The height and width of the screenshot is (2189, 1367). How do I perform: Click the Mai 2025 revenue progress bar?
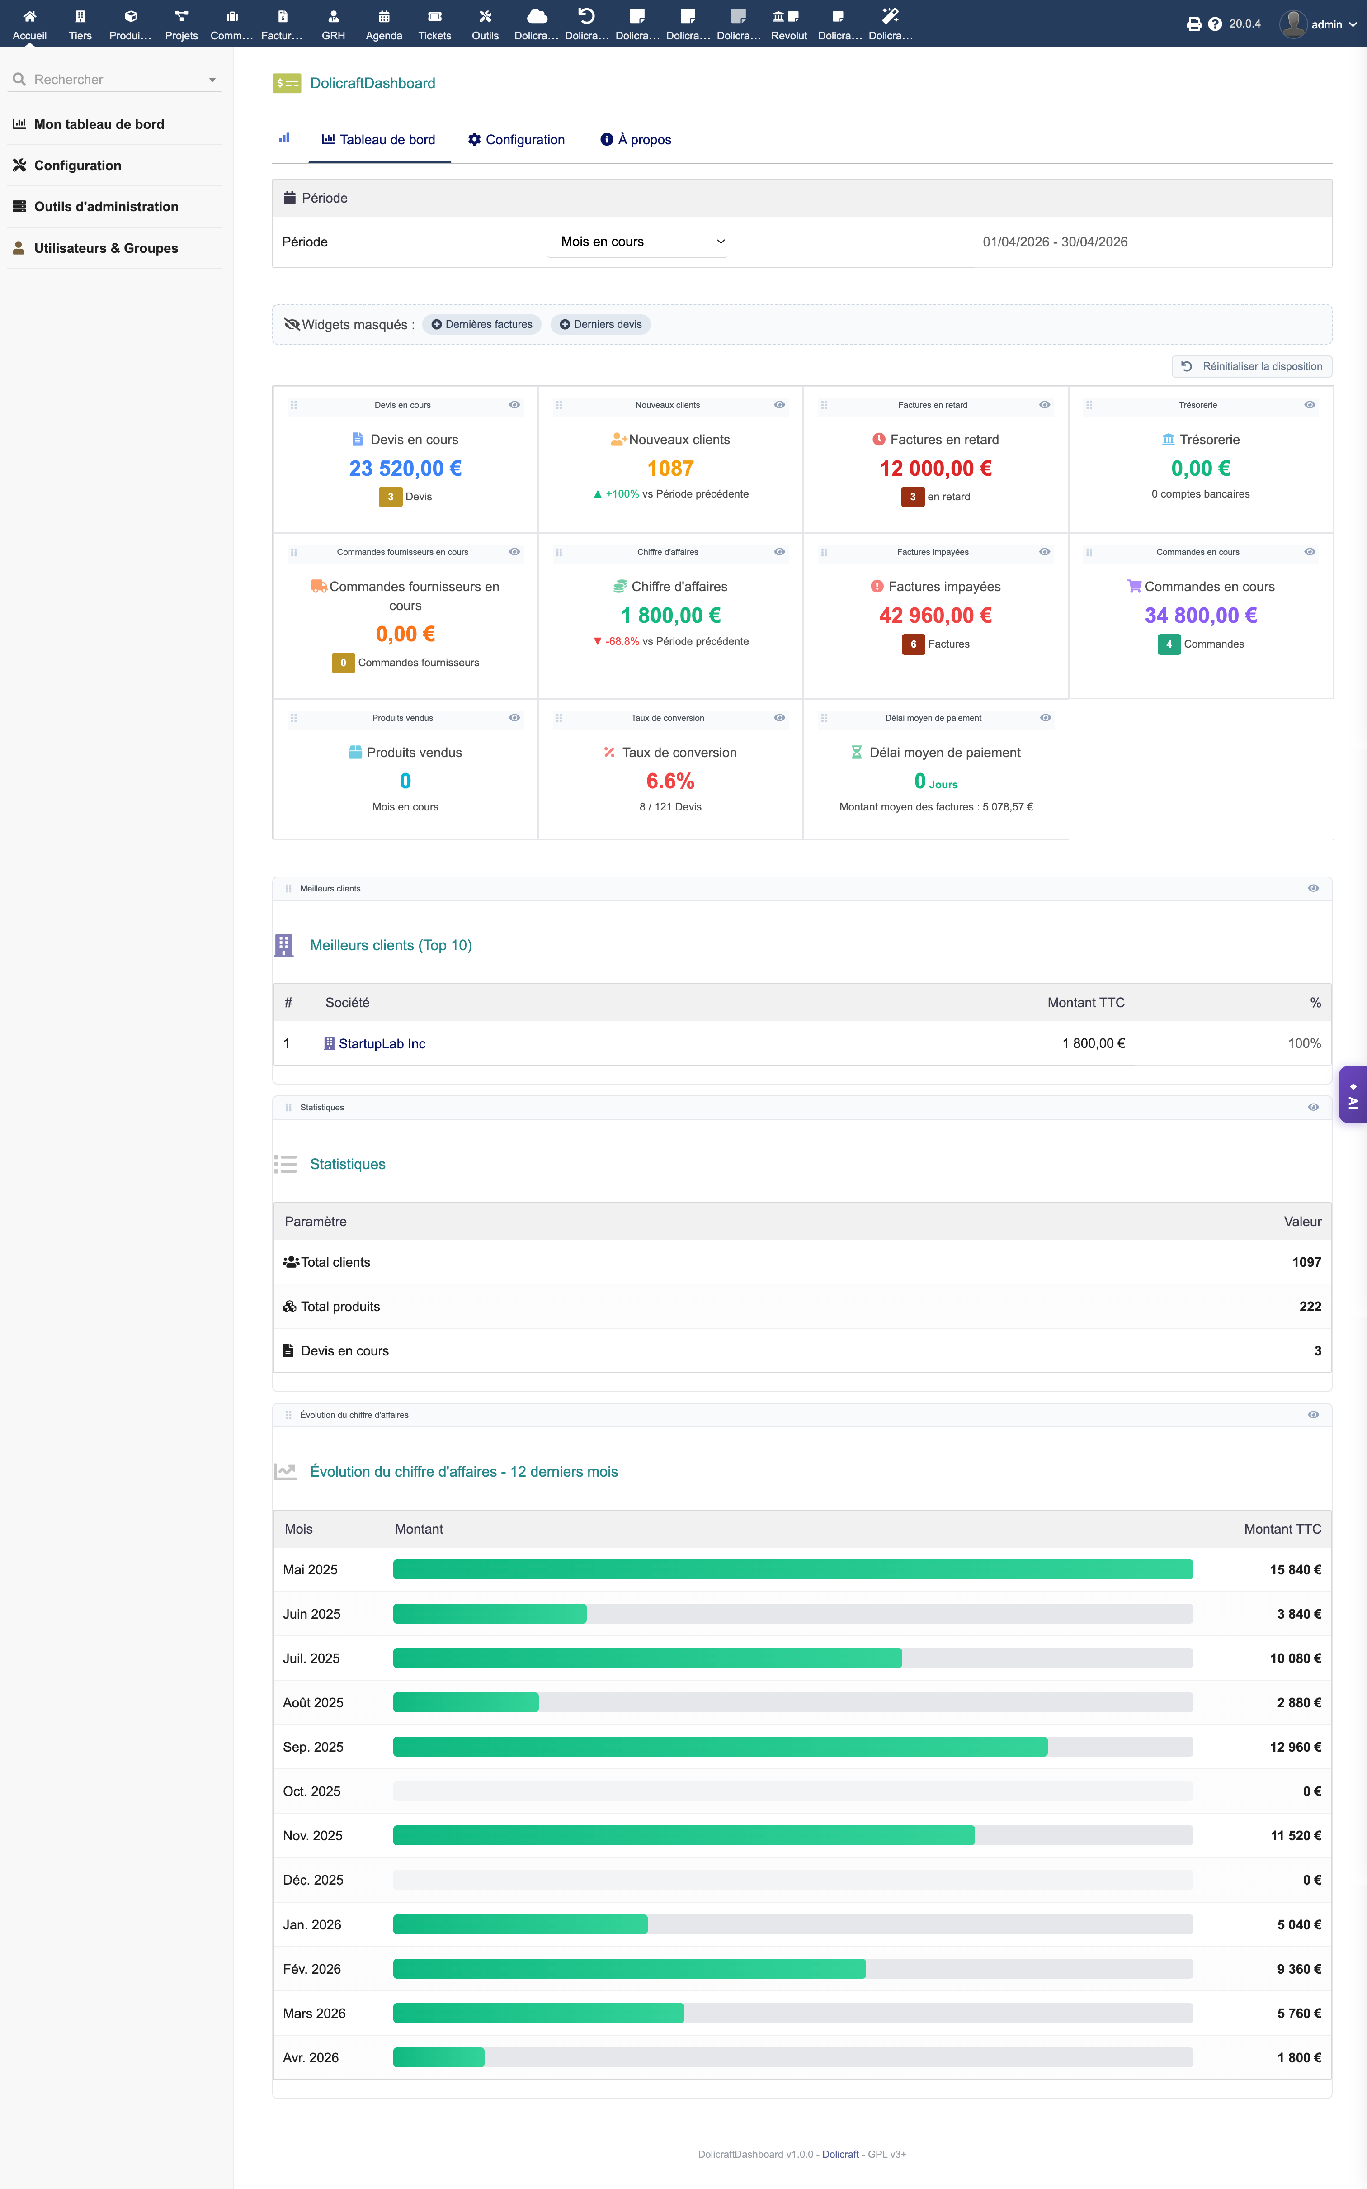pos(792,1569)
